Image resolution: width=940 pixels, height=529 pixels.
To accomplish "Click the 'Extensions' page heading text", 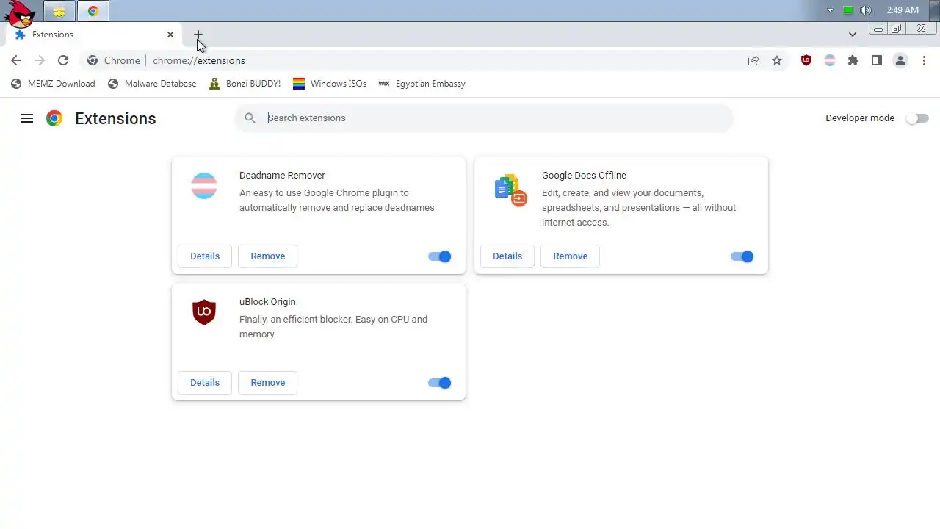I will (115, 118).
